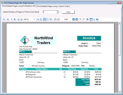The height and width of the screenshot is (95, 123).
Task: Toggle continuous page view mode
Action: click(47, 19)
